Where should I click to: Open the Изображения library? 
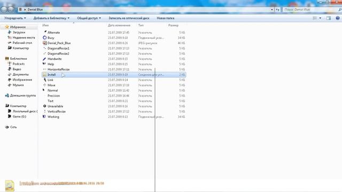22,79
